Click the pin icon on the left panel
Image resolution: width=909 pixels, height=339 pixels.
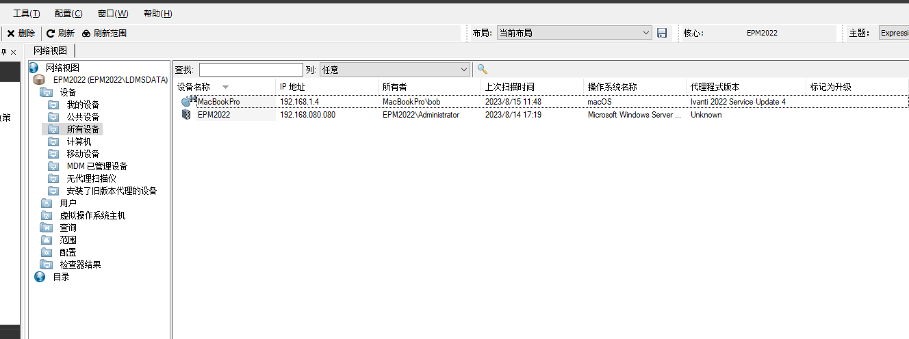coord(3,52)
